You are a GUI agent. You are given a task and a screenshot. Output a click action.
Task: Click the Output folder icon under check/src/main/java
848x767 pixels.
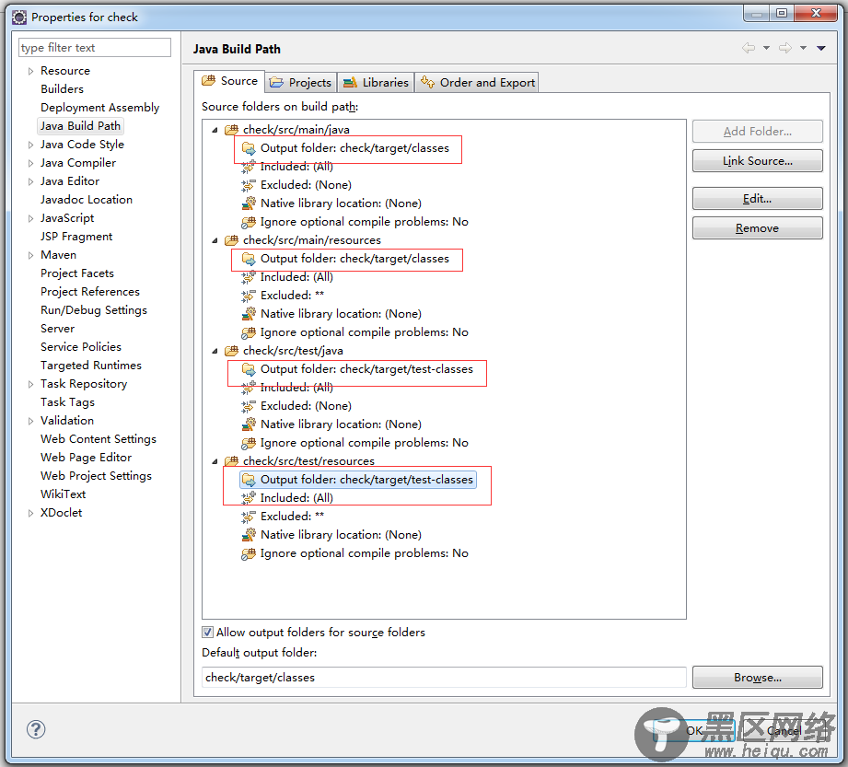(x=249, y=148)
